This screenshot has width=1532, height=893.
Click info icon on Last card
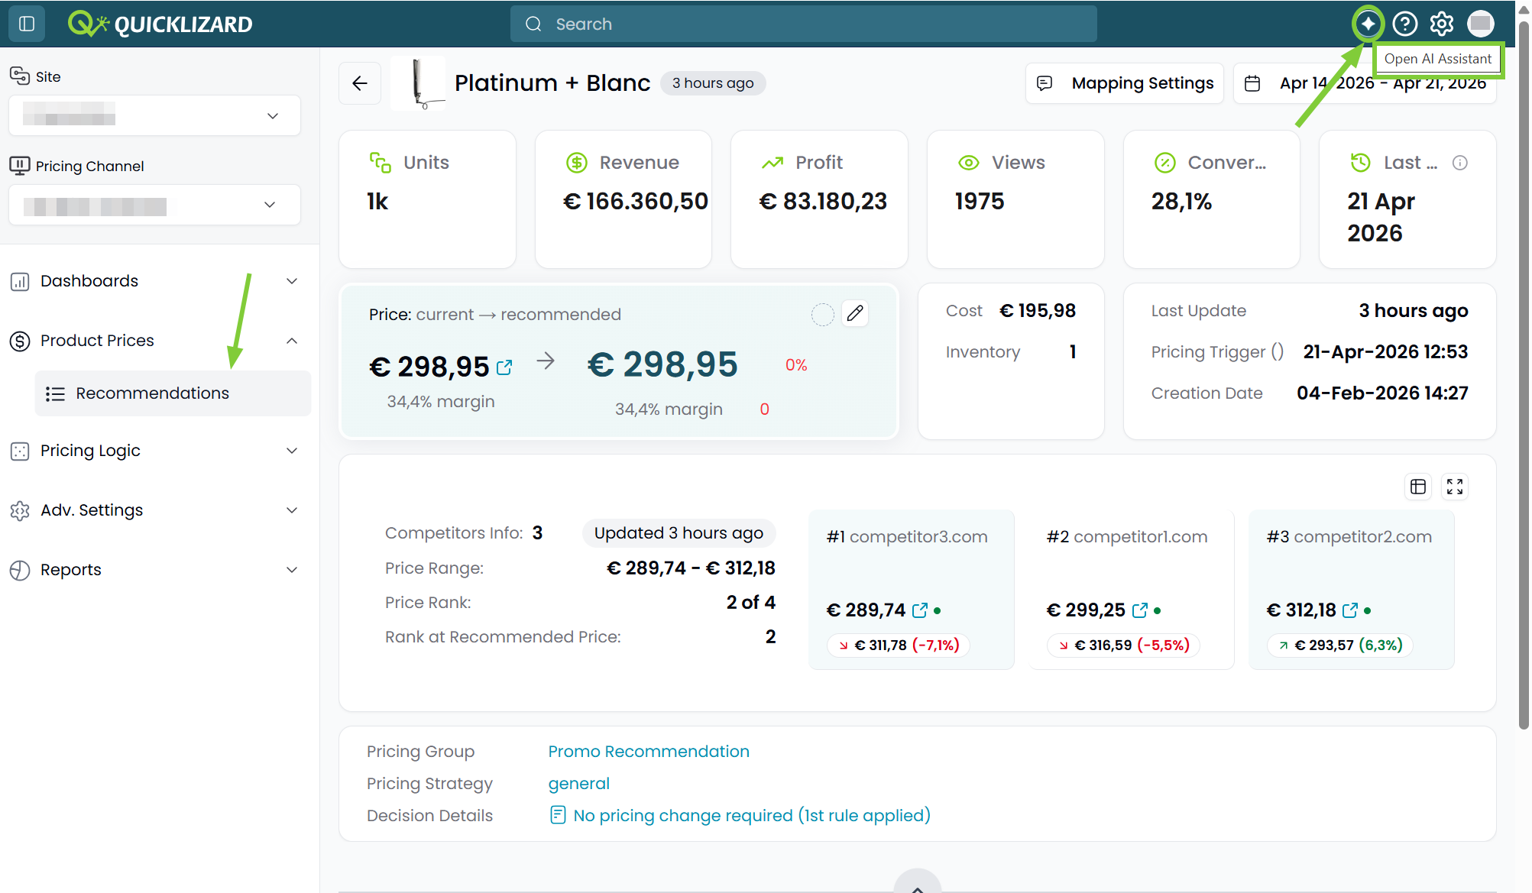point(1460,163)
